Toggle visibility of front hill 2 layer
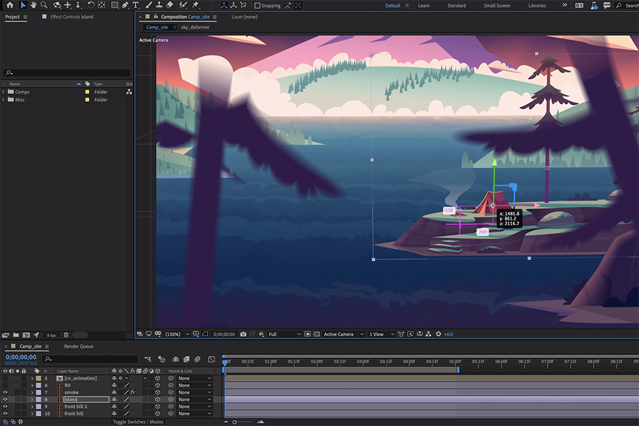The image size is (639, 426). [x=5, y=406]
